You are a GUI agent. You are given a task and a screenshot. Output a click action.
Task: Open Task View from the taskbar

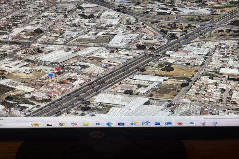point(50,124)
